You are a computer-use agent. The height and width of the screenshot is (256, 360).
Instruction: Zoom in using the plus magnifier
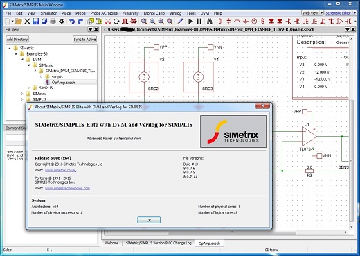(161, 22)
